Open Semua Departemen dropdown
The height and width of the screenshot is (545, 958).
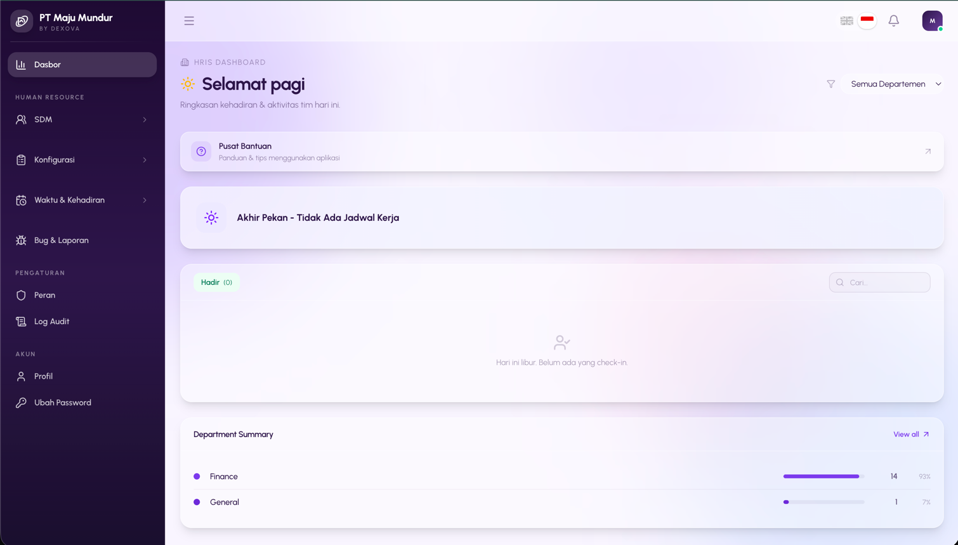(893, 84)
